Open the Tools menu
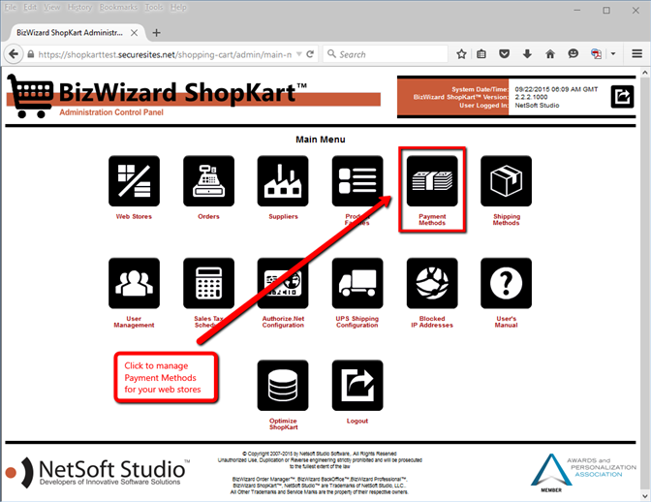 coord(154,8)
